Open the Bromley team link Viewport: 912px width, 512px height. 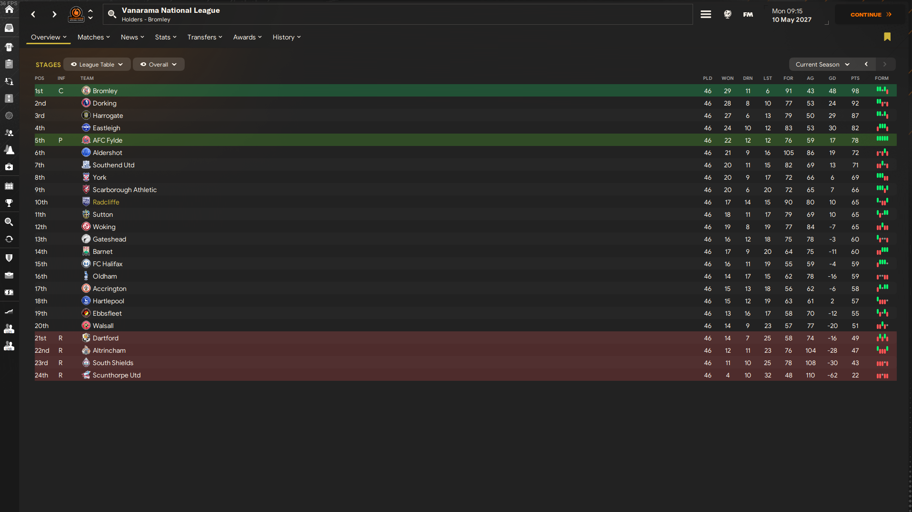click(x=105, y=91)
